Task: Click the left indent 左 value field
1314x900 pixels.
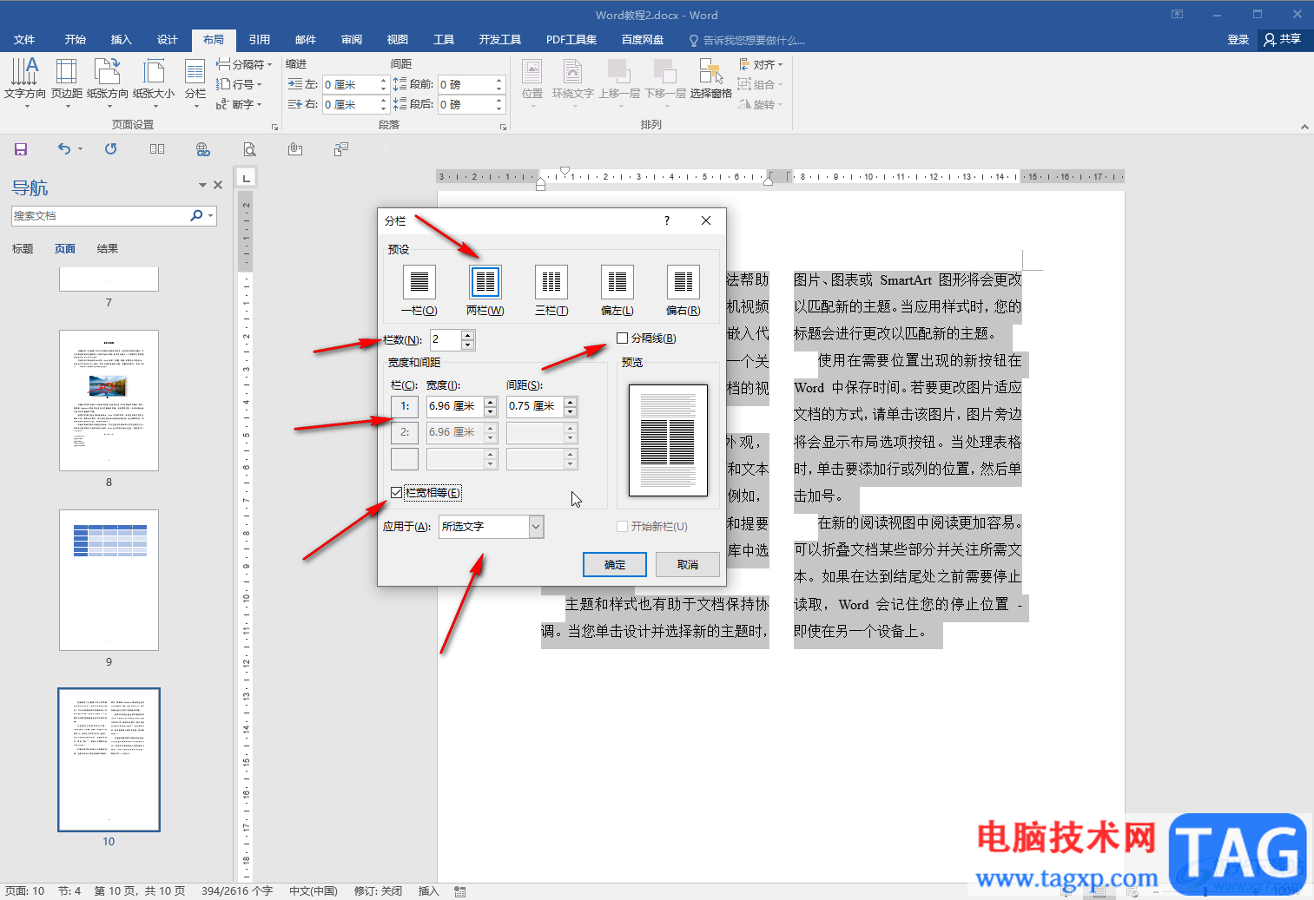Action: click(x=349, y=84)
